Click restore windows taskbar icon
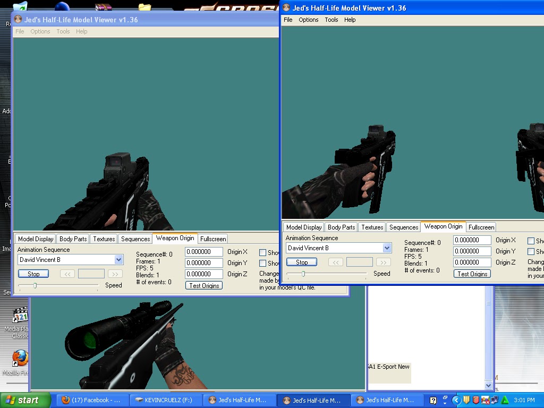Screen dimensions: 544x408 (x=445, y=397)
